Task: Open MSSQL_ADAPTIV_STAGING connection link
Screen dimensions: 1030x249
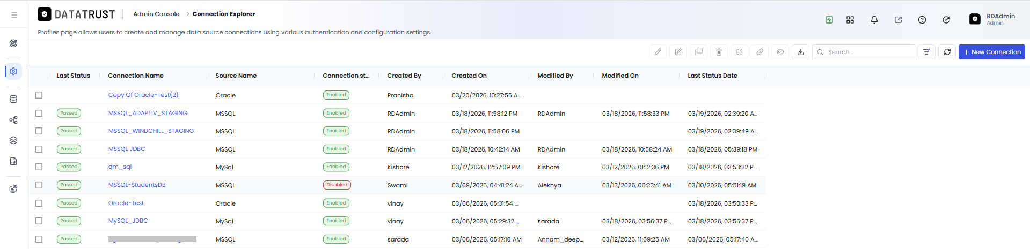Action: (148, 113)
